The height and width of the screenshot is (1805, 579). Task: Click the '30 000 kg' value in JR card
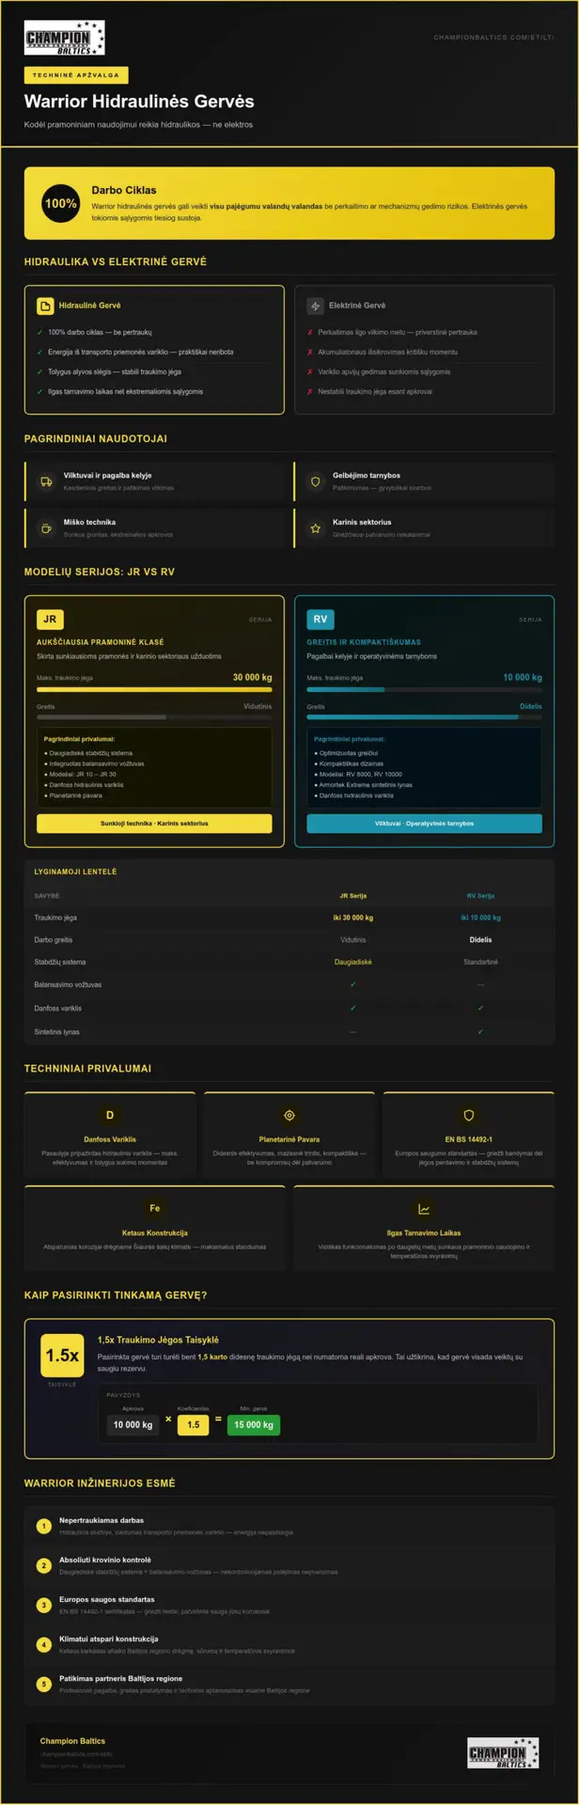[253, 677]
